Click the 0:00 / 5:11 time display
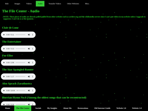The width and height of the screenshot is (148, 111). (x=10, y=35)
